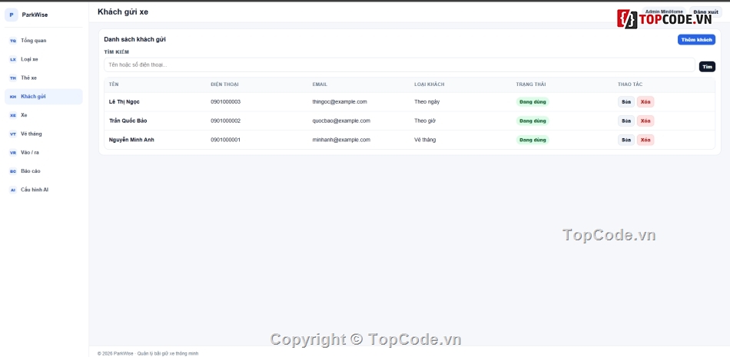This screenshot has width=730, height=357.
Task: Edit Trần Quốc Bảo with Sửa
Action: pyautogui.click(x=626, y=121)
